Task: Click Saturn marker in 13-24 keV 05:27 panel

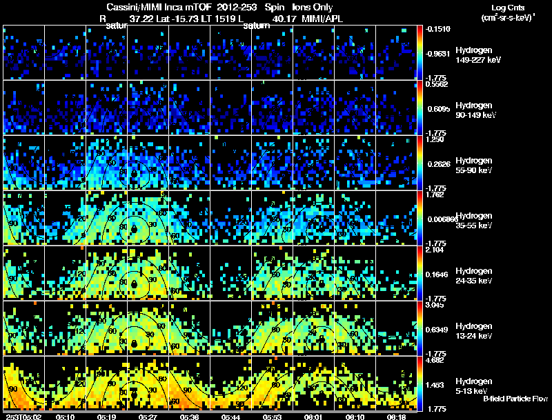Action: [134, 343]
